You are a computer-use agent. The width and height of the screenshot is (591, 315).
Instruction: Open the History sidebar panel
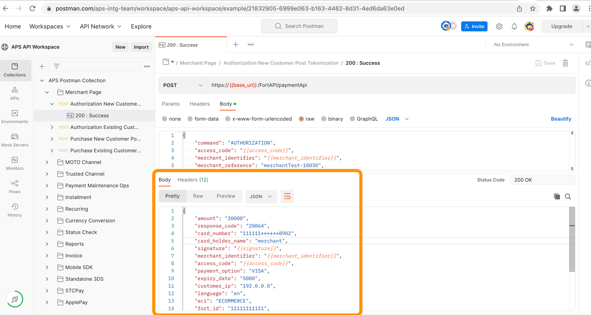pyautogui.click(x=14, y=210)
